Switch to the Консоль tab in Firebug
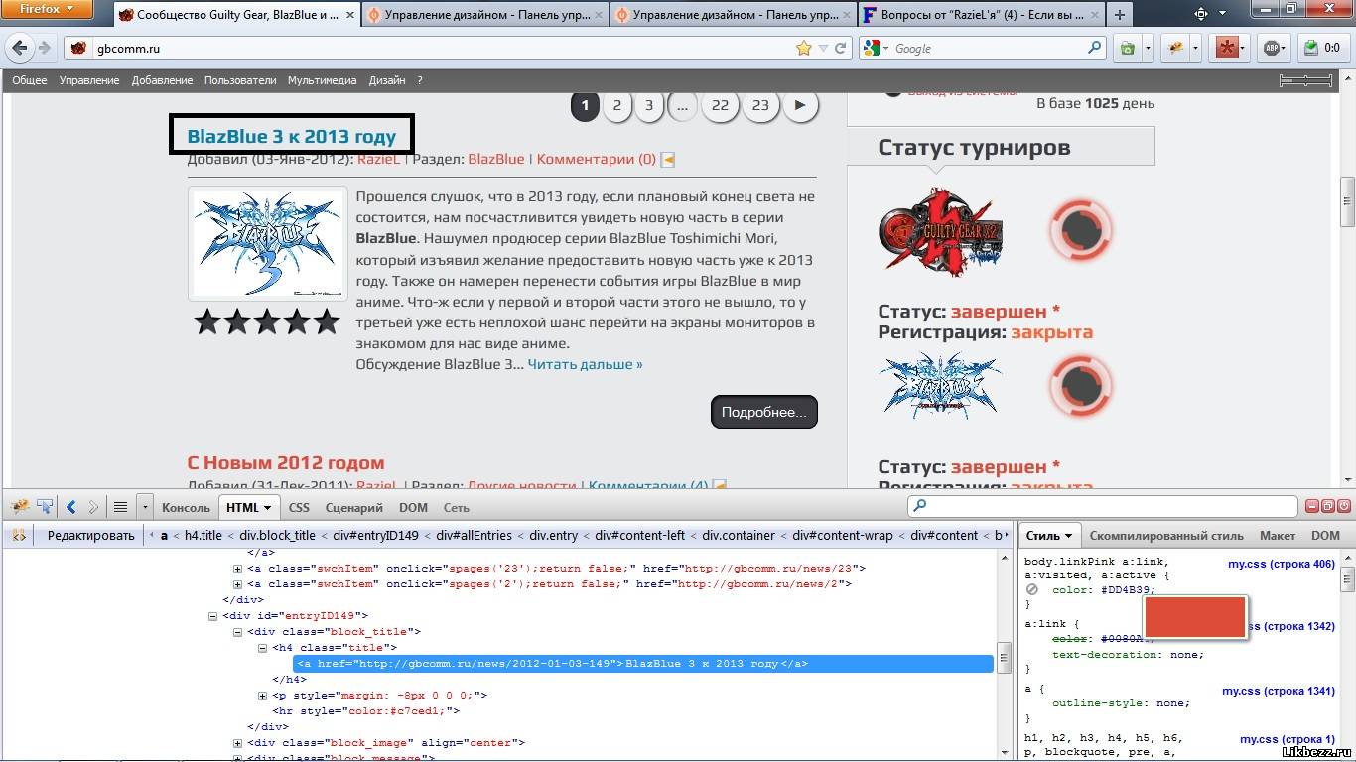Screen dimensions: 1356x762 point(186,507)
